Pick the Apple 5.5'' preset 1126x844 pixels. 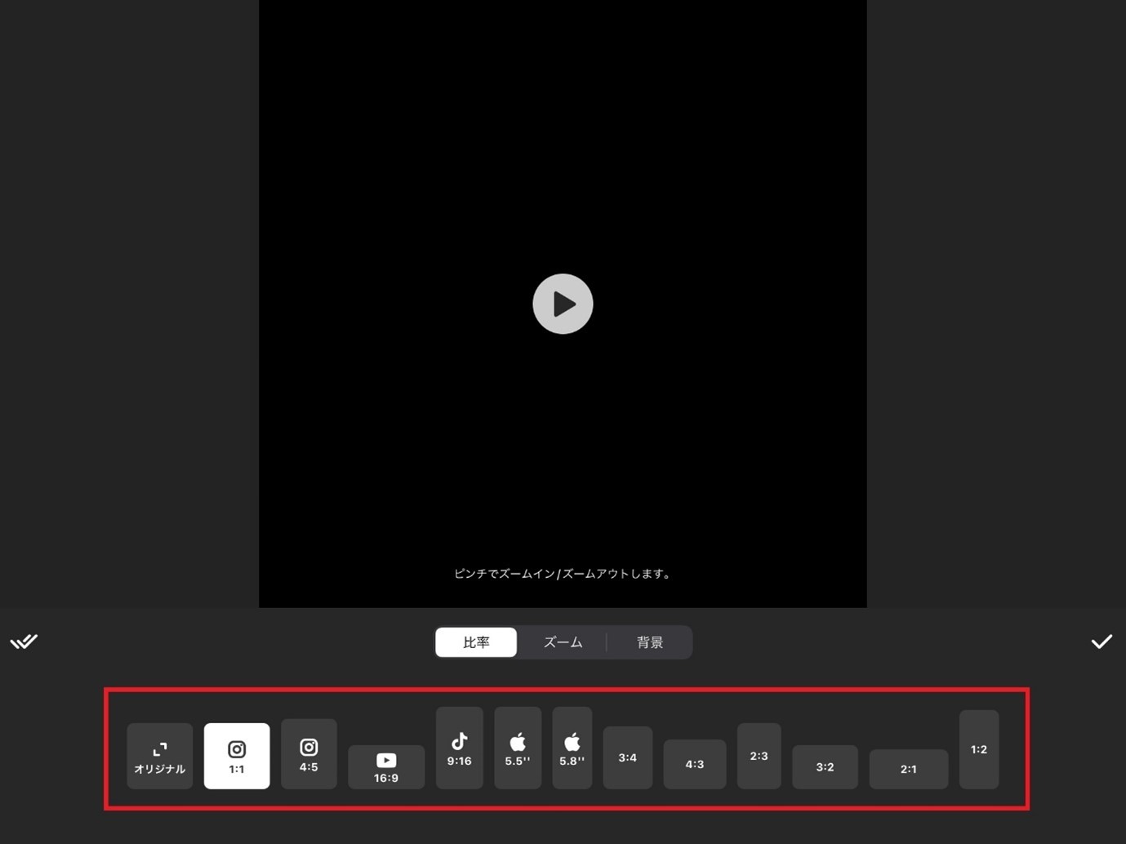pos(518,748)
